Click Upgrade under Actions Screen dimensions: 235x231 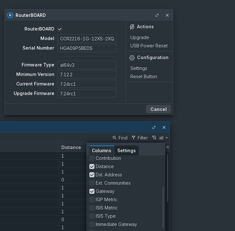pyautogui.click(x=140, y=37)
